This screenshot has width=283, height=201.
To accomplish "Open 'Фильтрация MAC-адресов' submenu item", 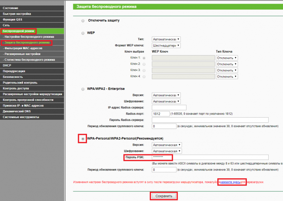I will coord(23,48).
